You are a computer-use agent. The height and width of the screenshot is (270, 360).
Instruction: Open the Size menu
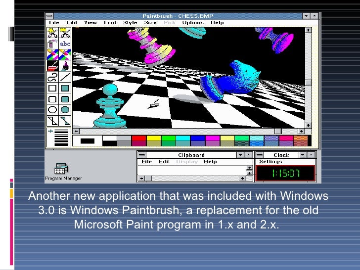150,23
